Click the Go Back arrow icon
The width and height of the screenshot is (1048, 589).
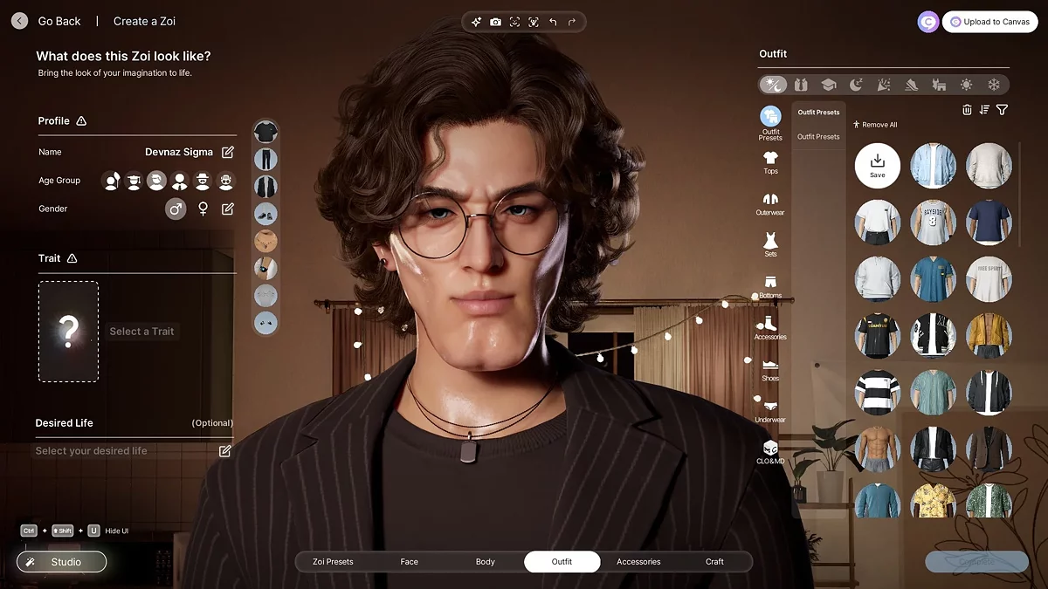coord(19,21)
